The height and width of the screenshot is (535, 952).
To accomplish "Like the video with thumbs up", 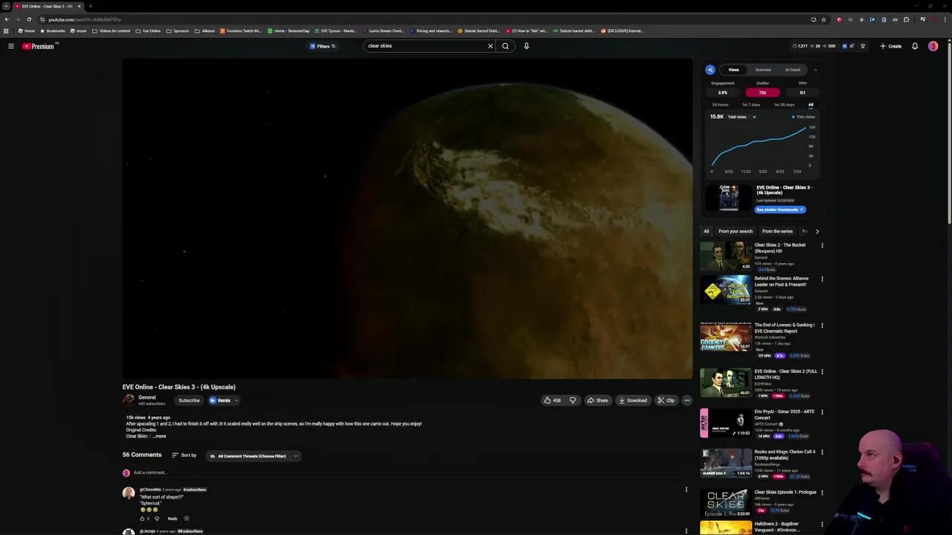I will tap(552, 401).
